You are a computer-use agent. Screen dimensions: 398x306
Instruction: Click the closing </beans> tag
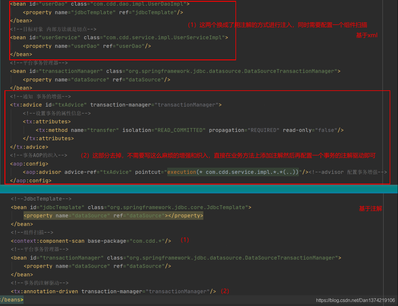tap(12, 300)
